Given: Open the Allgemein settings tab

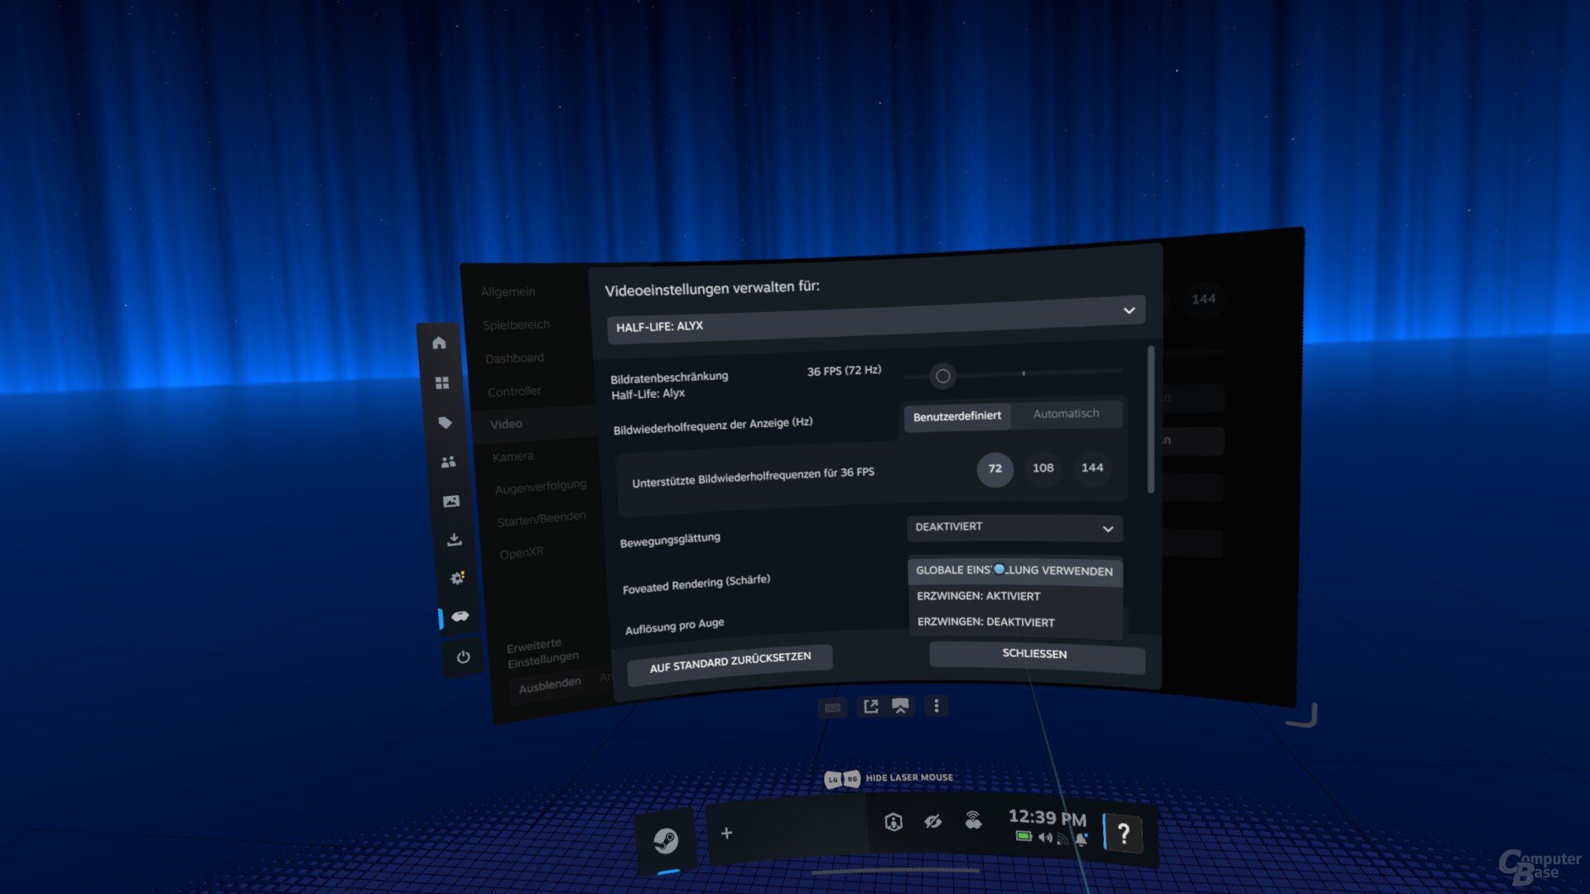Looking at the screenshot, I should click(x=508, y=291).
